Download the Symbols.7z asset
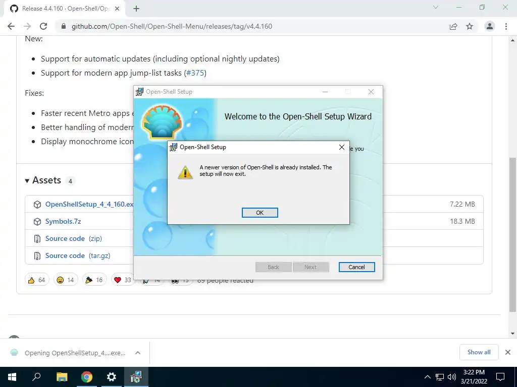517x387 pixels. (x=63, y=221)
